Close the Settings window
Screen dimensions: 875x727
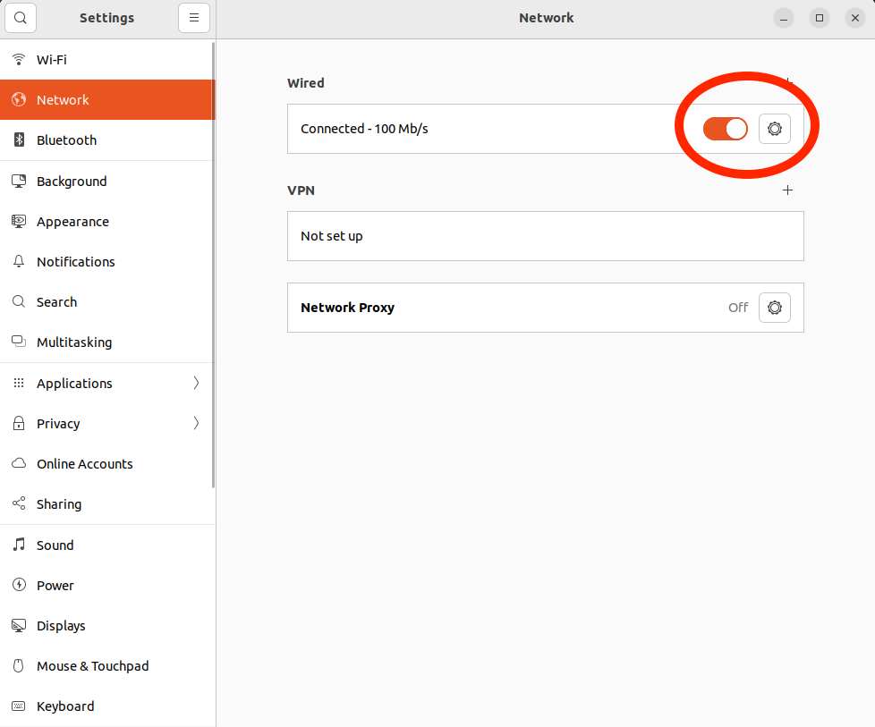coord(855,18)
